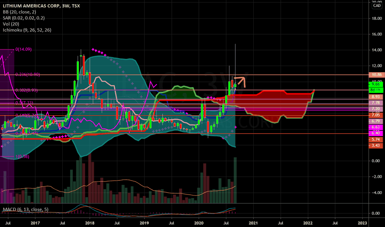This screenshot has height=227, width=385.
Task: Select the magenta 6.63 price tag
Action: 375,127
